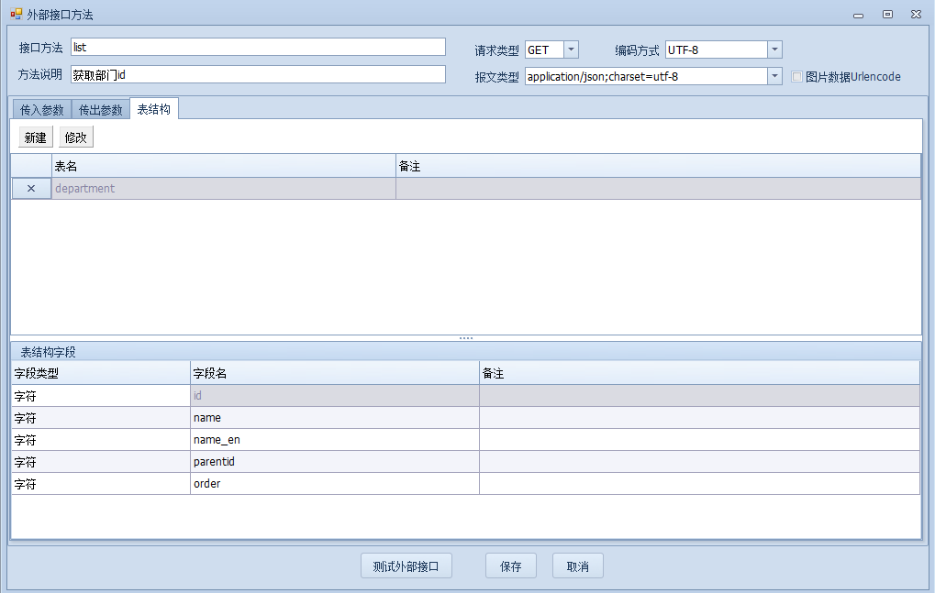Click the 方法说明 text field
The image size is (935, 593).
pyautogui.click(x=257, y=75)
